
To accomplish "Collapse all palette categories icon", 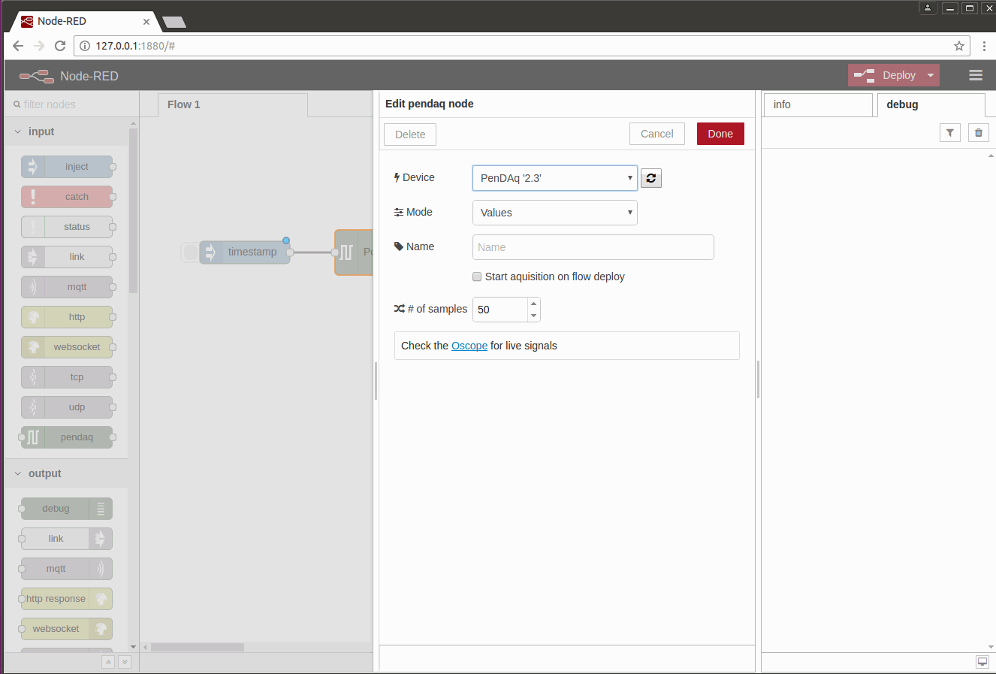I will (x=108, y=662).
